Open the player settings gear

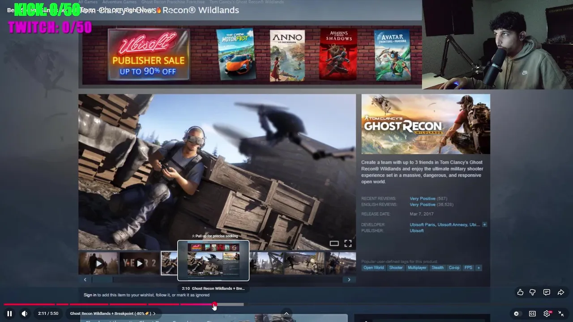[547, 314]
